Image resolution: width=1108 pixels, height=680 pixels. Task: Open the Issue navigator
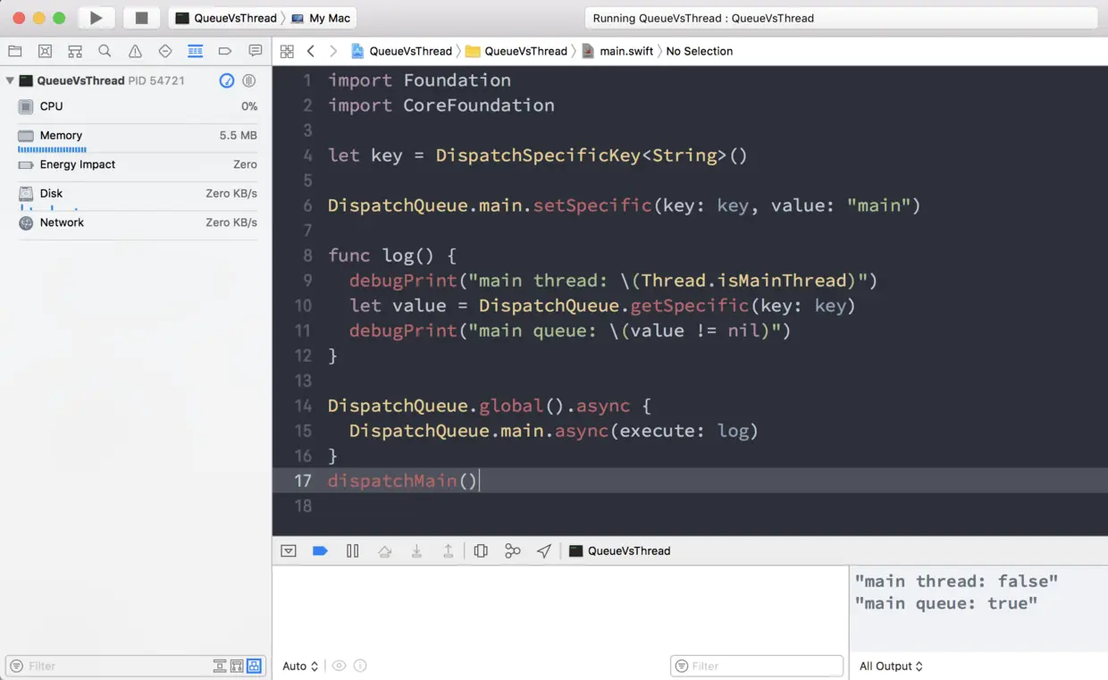tap(135, 51)
